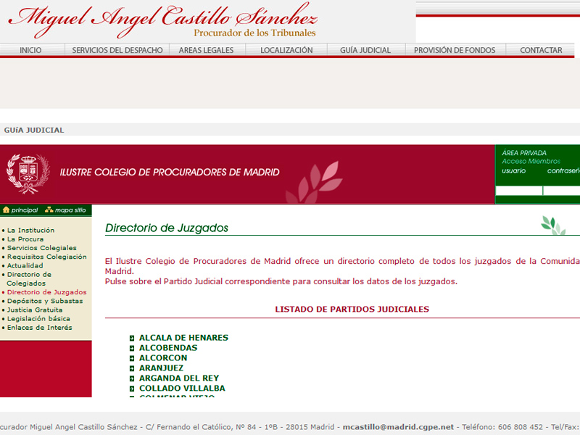Open the LOCALIZACIÓN page
580x435 pixels.
coord(286,50)
